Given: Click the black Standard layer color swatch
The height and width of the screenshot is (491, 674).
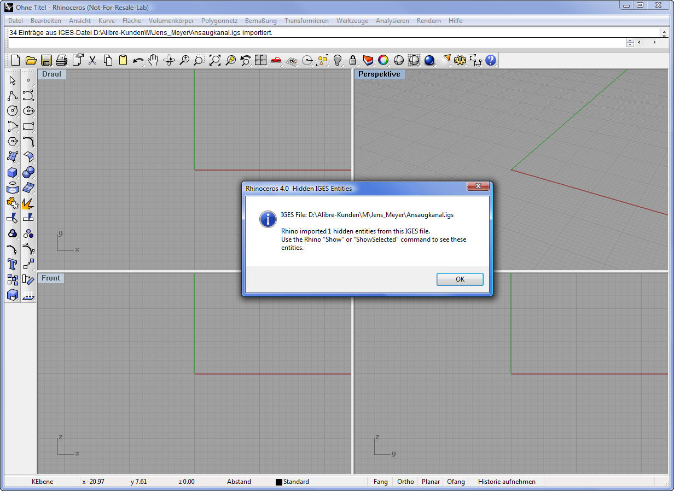Looking at the screenshot, I should pyautogui.click(x=279, y=482).
